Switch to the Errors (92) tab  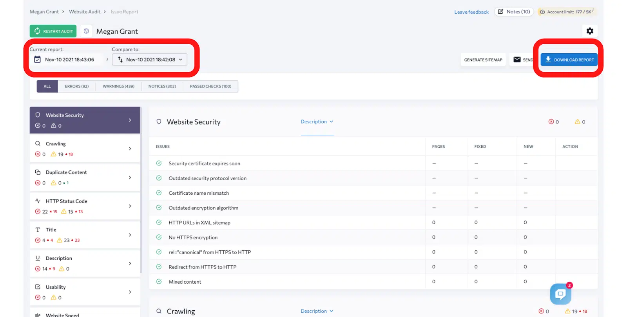(77, 86)
